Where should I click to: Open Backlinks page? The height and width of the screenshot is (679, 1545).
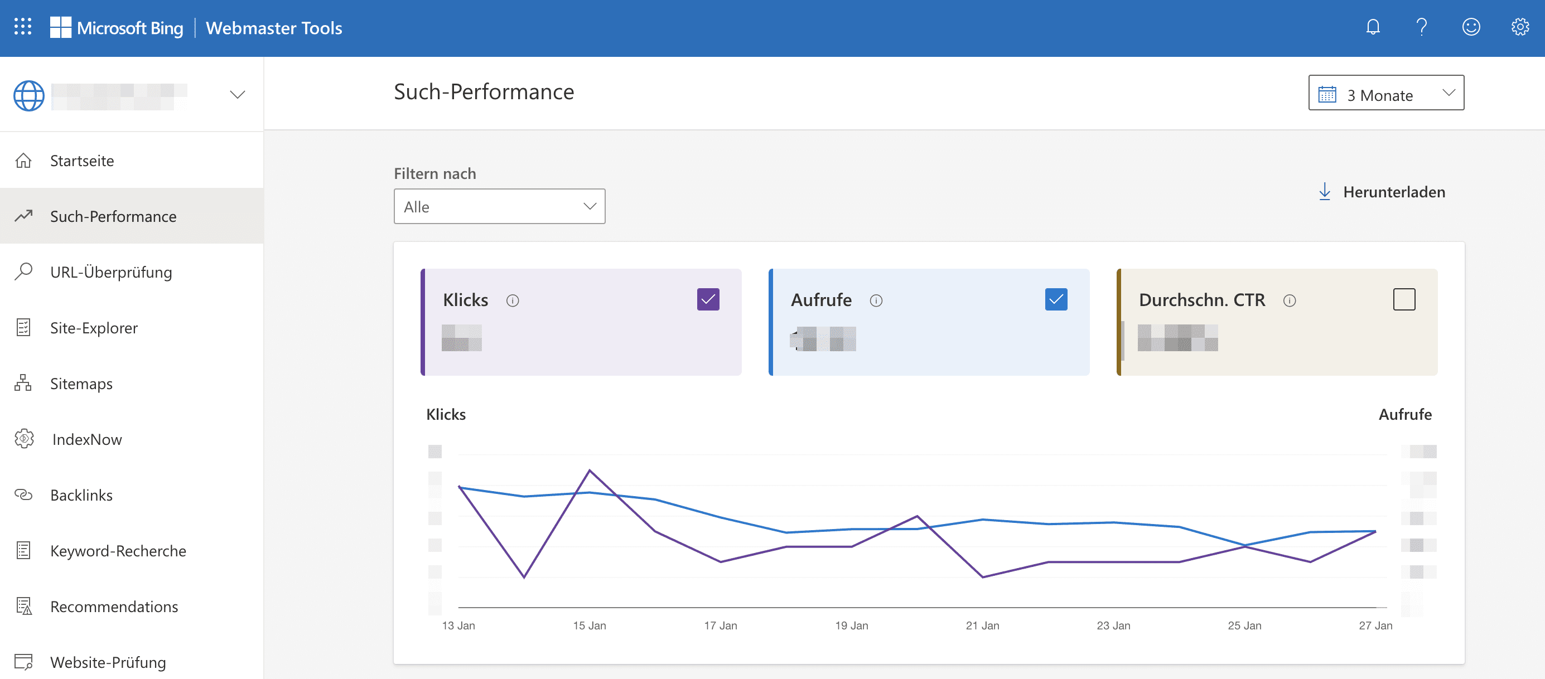pos(131,494)
